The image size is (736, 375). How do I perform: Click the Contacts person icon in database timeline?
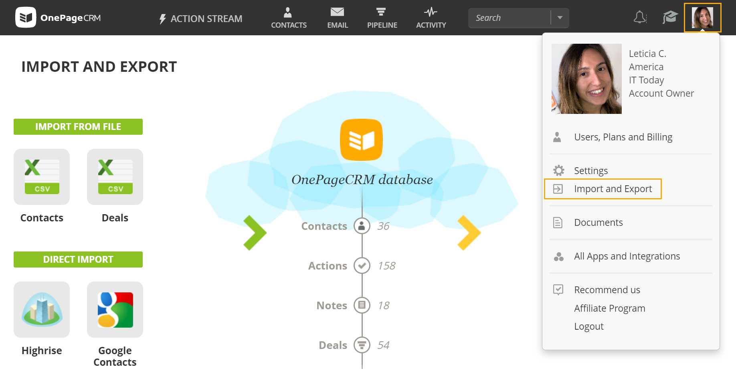pyautogui.click(x=362, y=226)
